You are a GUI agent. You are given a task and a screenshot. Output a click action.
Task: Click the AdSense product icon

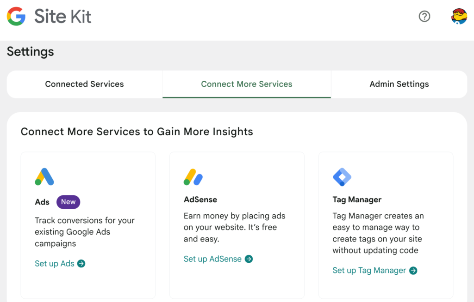[x=193, y=177]
